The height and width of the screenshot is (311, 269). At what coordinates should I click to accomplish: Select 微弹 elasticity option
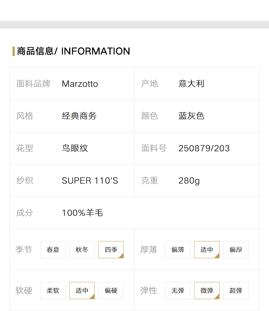(x=207, y=290)
